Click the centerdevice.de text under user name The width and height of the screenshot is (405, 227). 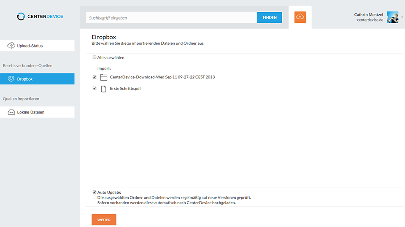tap(370, 20)
